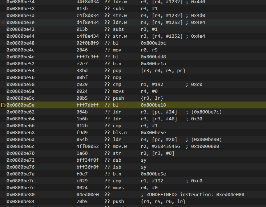The image size is (266, 207).
Task: Click address 0x0800be7a
Action: coord(20,174)
